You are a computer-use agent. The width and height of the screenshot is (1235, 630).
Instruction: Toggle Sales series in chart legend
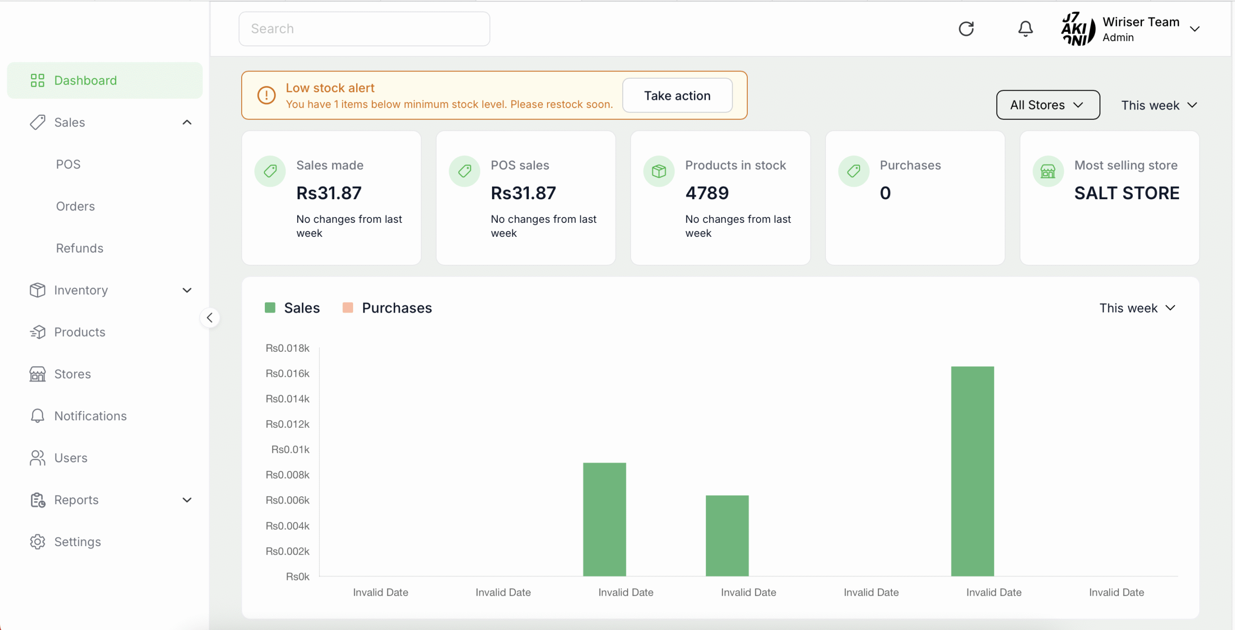[x=292, y=308]
